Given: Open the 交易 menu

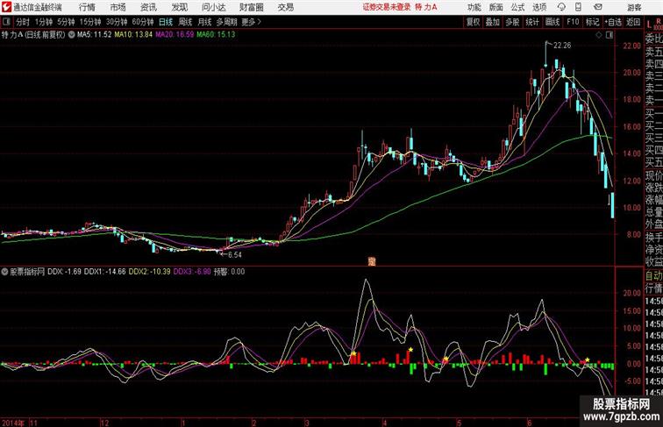Looking at the screenshot, I should (x=286, y=7).
